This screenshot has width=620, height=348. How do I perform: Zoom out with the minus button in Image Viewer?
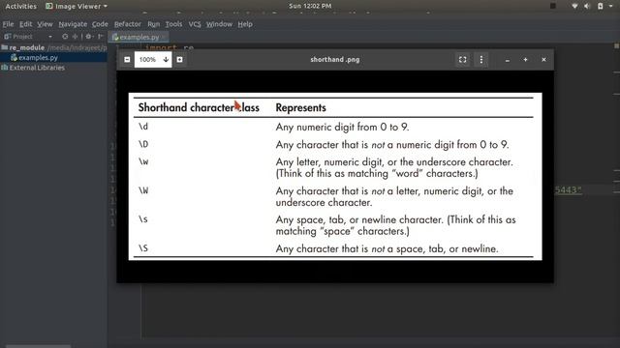[x=127, y=60]
